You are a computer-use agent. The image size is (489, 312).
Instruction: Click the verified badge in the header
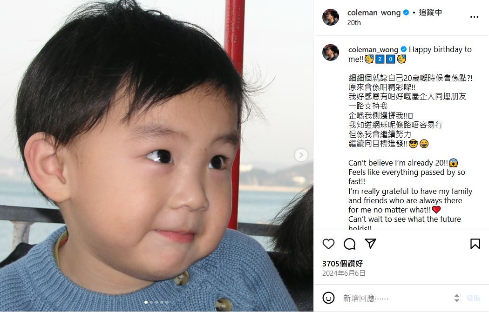[x=406, y=13]
